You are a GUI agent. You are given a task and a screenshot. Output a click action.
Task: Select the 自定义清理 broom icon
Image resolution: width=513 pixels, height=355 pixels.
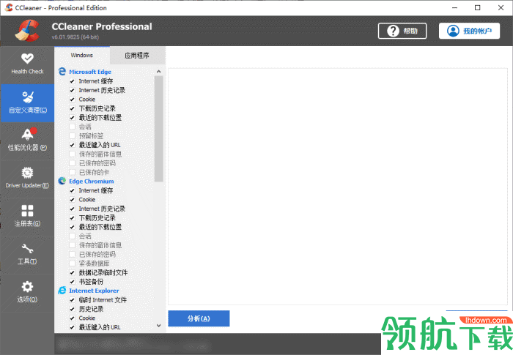click(x=28, y=97)
